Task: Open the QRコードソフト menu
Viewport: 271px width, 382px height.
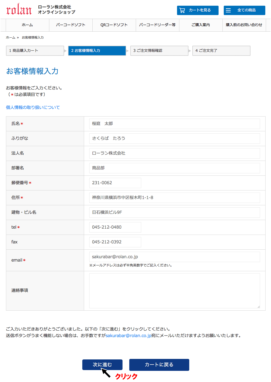Action: [x=114, y=25]
